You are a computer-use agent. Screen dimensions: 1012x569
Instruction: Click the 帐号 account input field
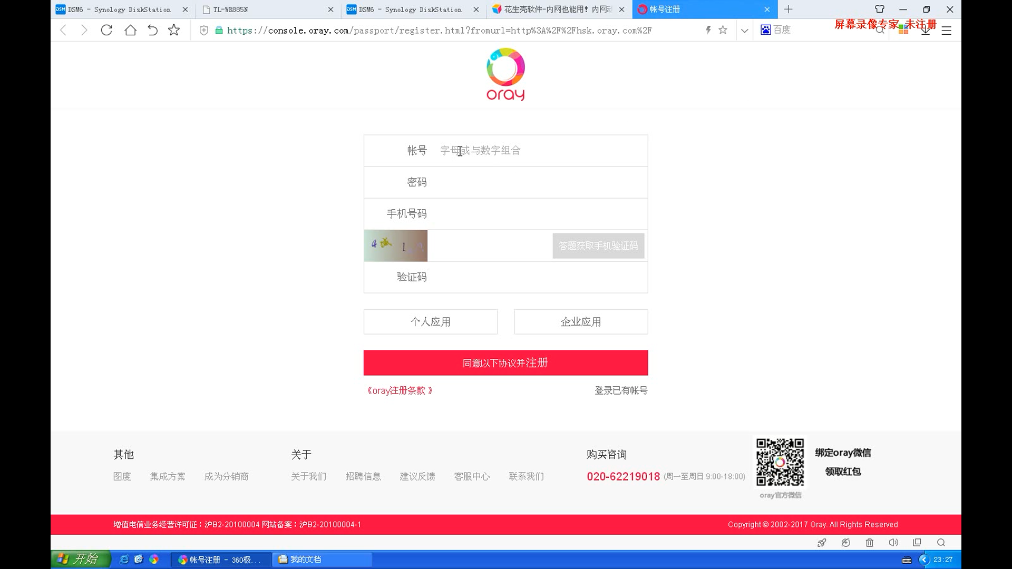505,151
